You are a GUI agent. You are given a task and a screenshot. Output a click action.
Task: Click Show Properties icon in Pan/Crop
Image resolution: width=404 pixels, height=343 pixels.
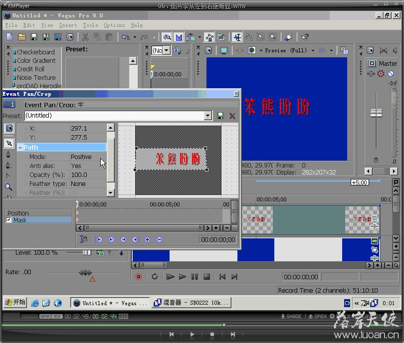coord(9,128)
